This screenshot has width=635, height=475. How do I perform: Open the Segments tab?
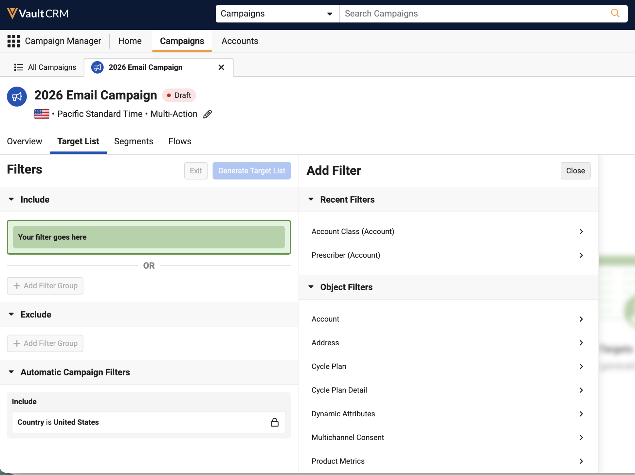coord(134,141)
